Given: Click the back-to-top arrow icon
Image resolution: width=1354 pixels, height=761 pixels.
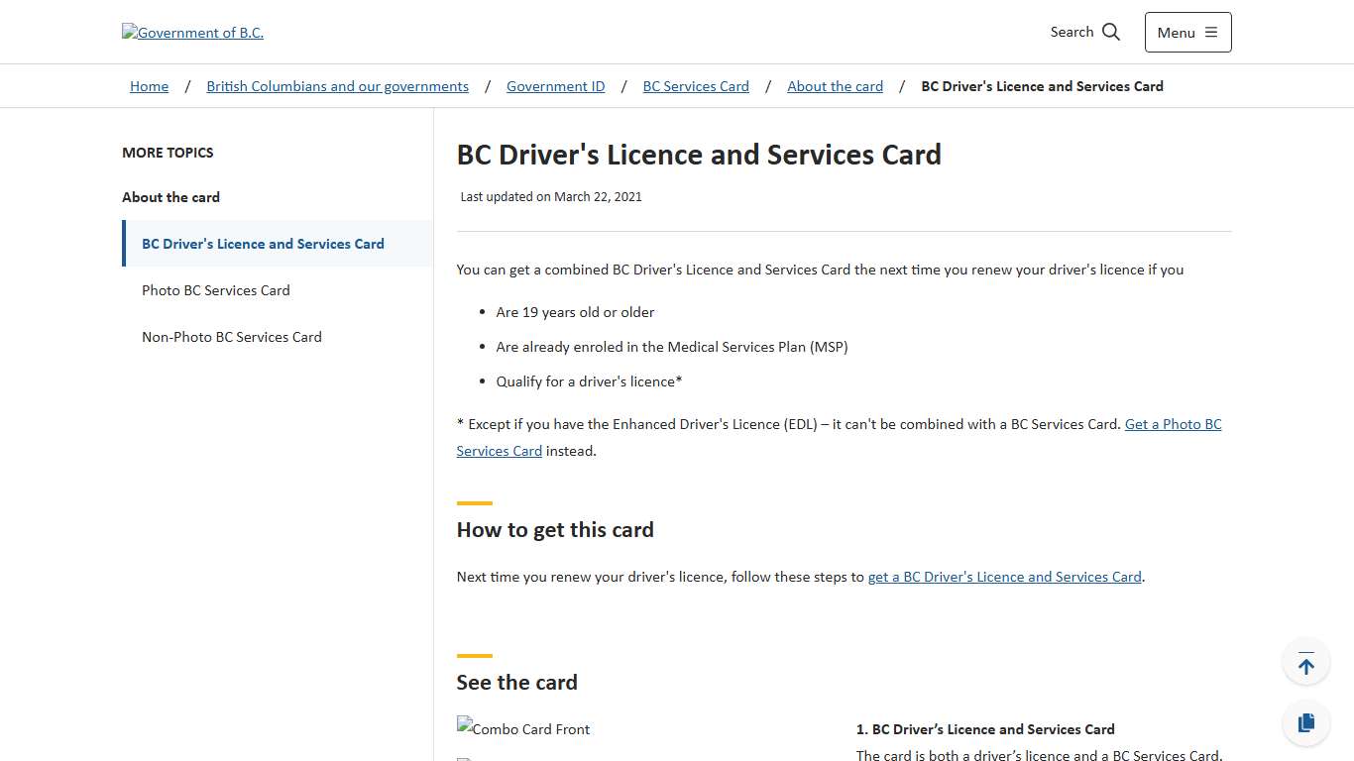Looking at the screenshot, I should [x=1305, y=661].
